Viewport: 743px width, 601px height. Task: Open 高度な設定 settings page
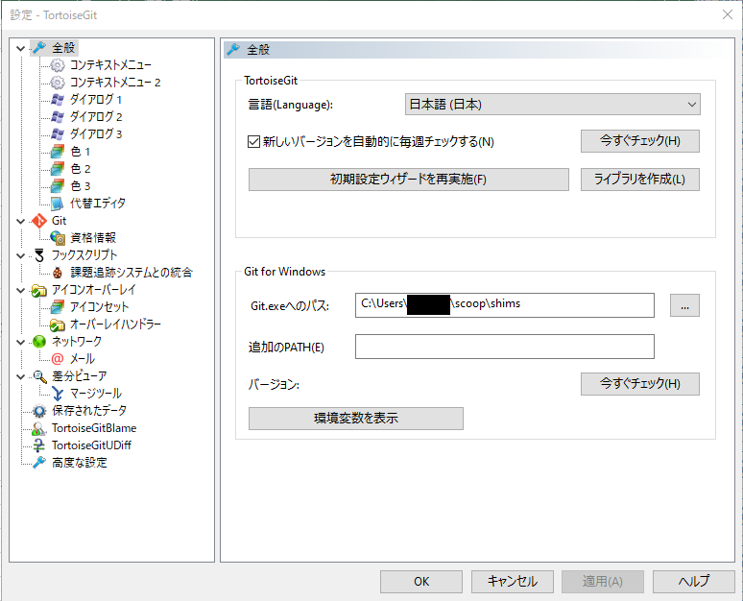coord(79,463)
